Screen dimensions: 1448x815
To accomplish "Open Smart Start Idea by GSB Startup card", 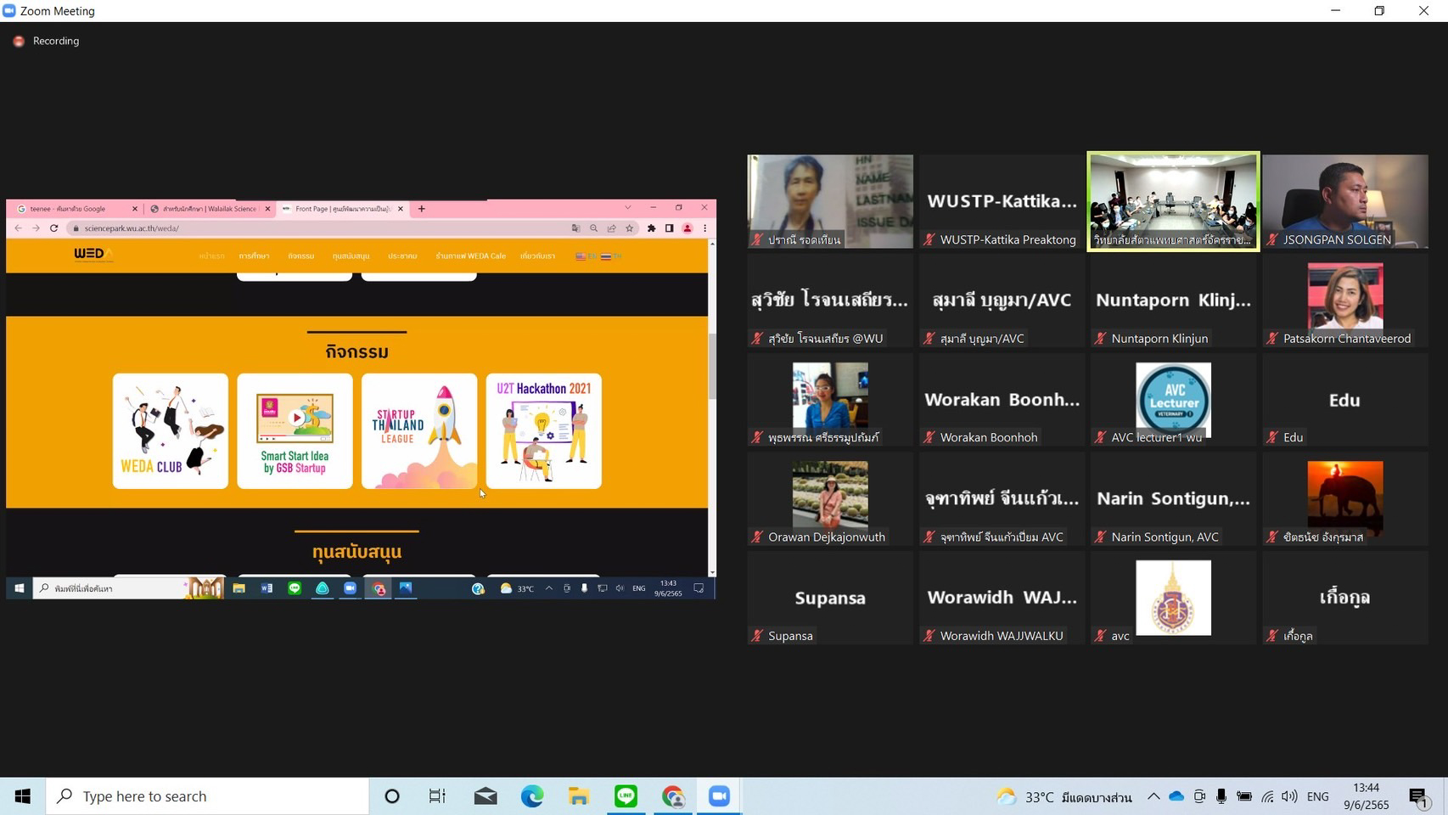I will coord(295,431).
